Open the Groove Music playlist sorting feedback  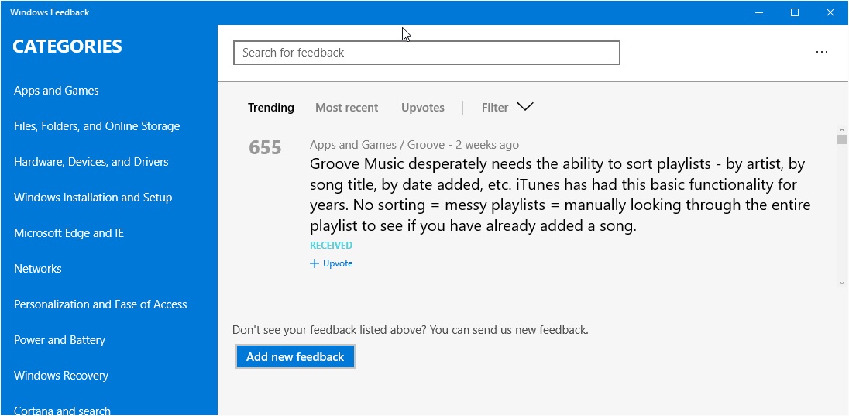[560, 194]
